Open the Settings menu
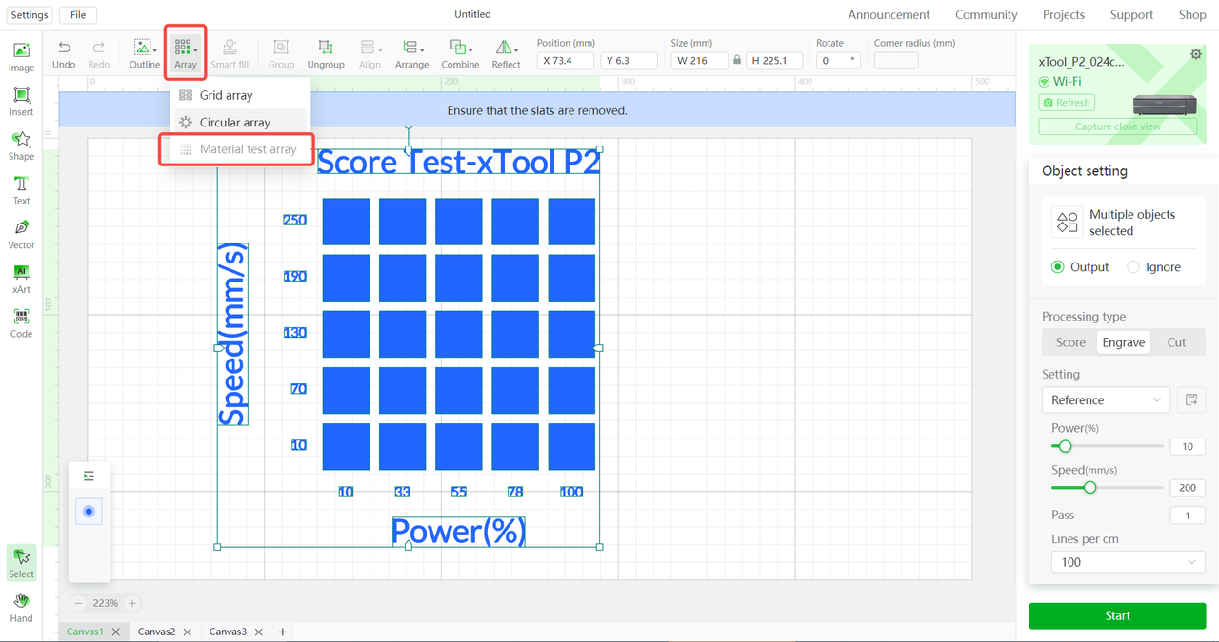 pos(30,15)
